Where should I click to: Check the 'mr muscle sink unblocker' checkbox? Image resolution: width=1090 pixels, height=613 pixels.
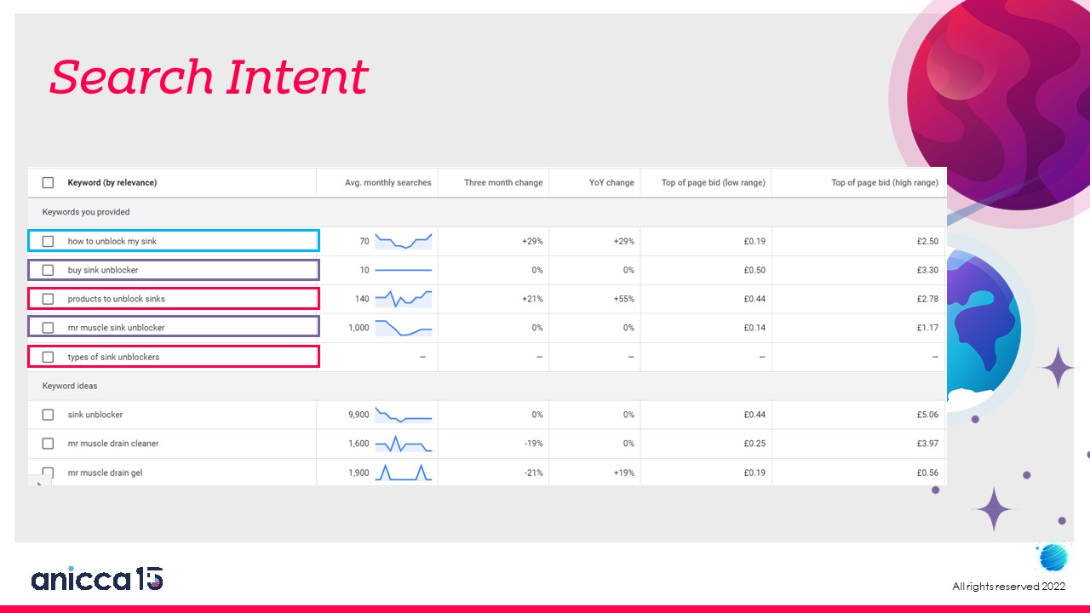pos(48,328)
